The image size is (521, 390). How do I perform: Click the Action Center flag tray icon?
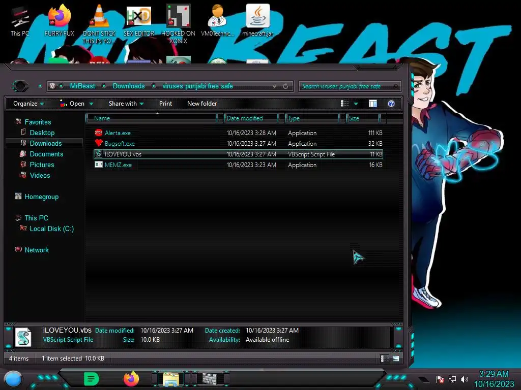pyautogui.click(x=440, y=379)
